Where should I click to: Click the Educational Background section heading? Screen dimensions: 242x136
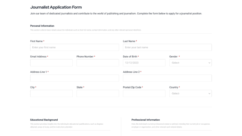(44, 120)
